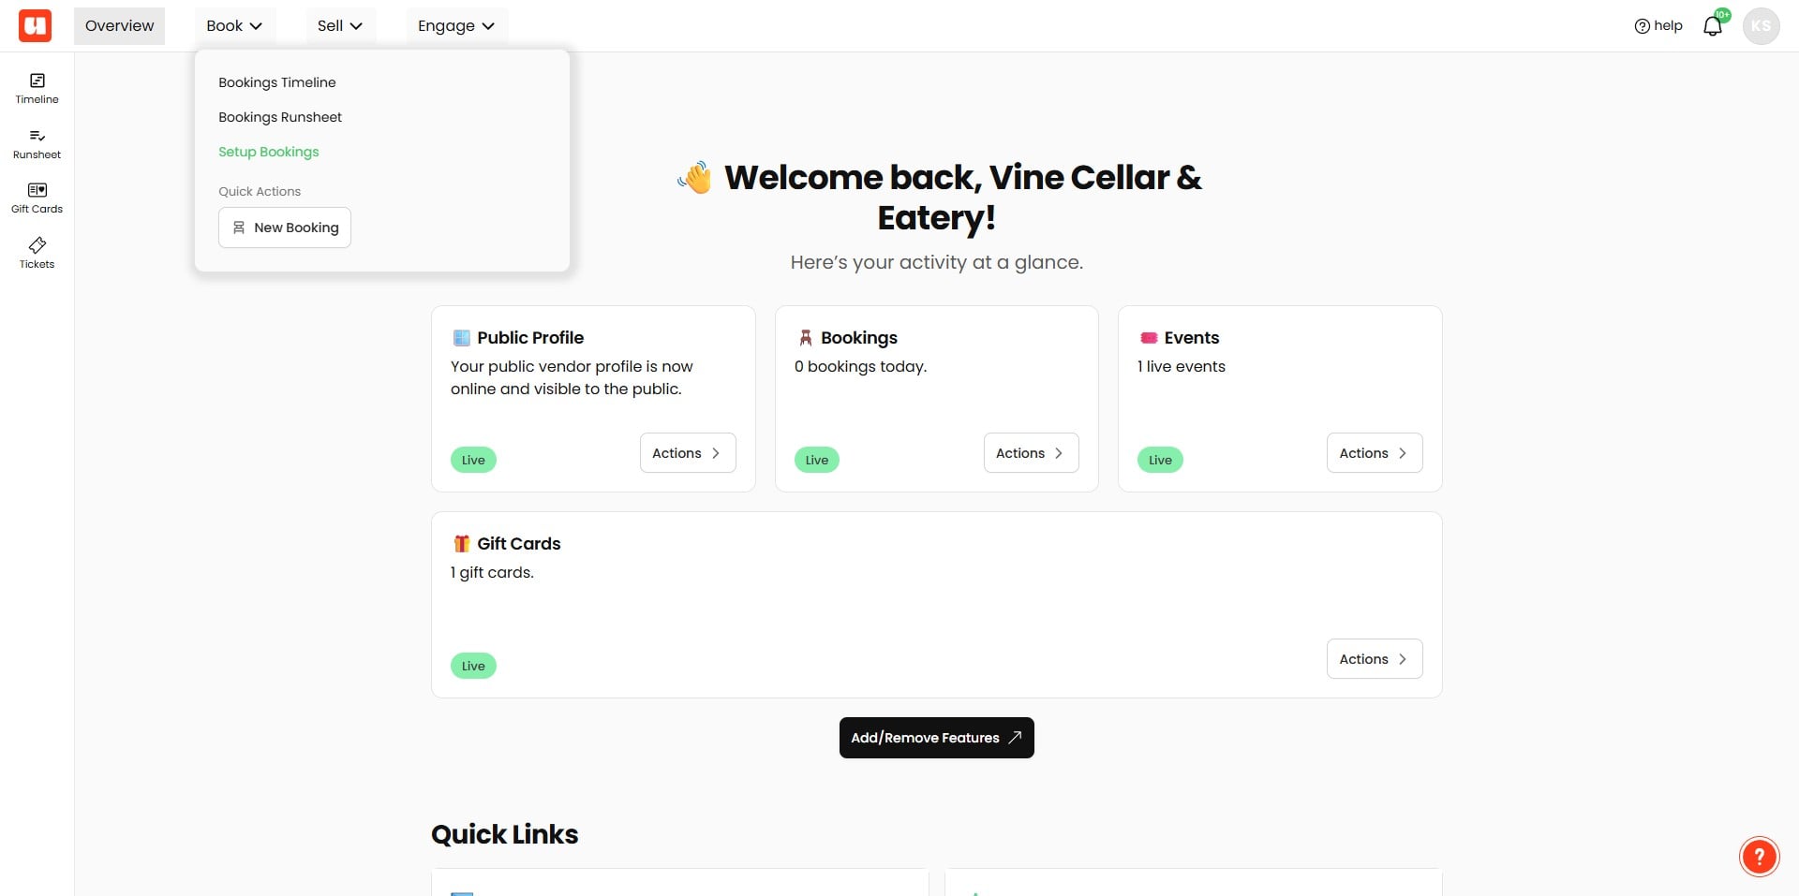
Task: Open the KS user avatar
Action: tap(1761, 26)
